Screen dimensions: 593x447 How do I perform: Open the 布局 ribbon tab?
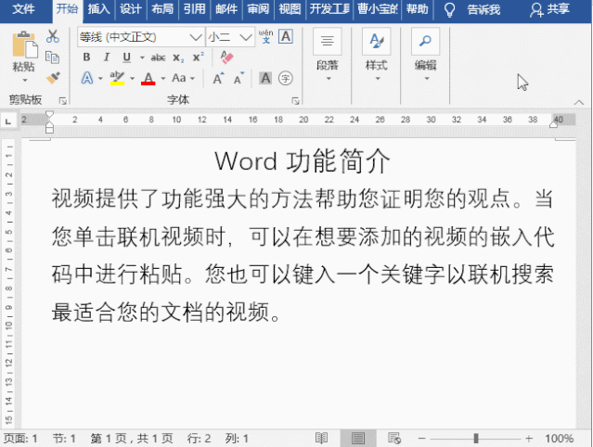161,9
